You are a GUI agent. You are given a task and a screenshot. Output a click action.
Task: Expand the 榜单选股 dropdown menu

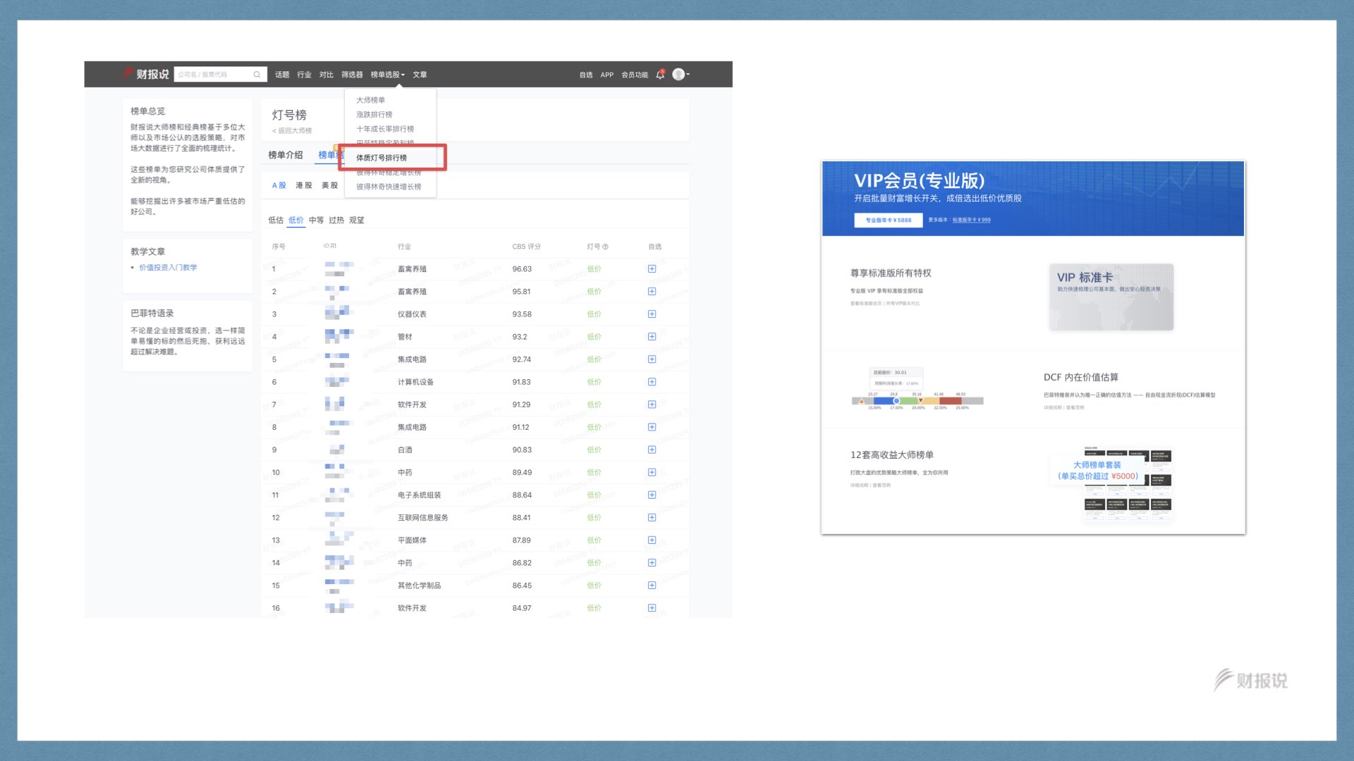tap(387, 75)
